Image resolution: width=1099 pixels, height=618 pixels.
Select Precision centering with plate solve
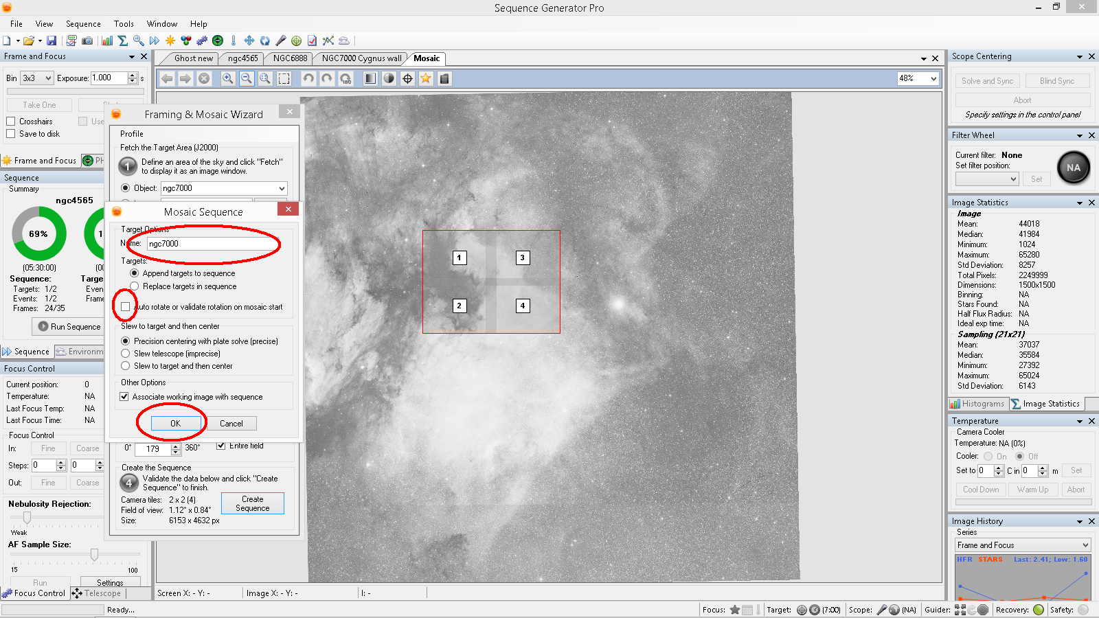click(x=125, y=341)
